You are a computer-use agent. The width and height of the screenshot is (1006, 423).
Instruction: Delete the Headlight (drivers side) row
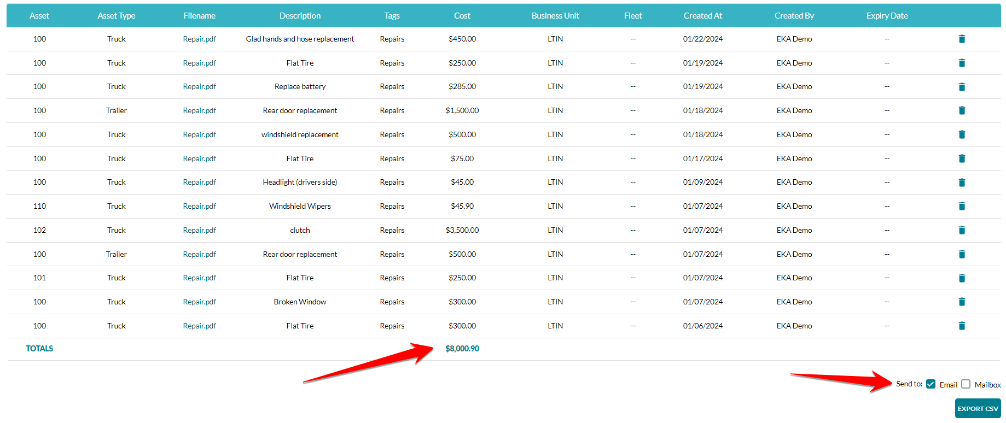[962, 183]
